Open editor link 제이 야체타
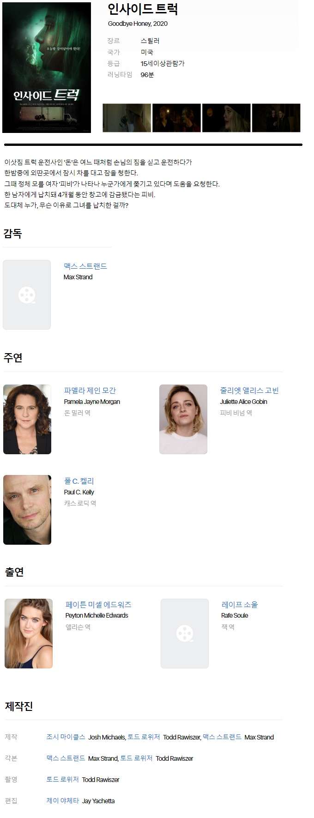 click(62, 800)
